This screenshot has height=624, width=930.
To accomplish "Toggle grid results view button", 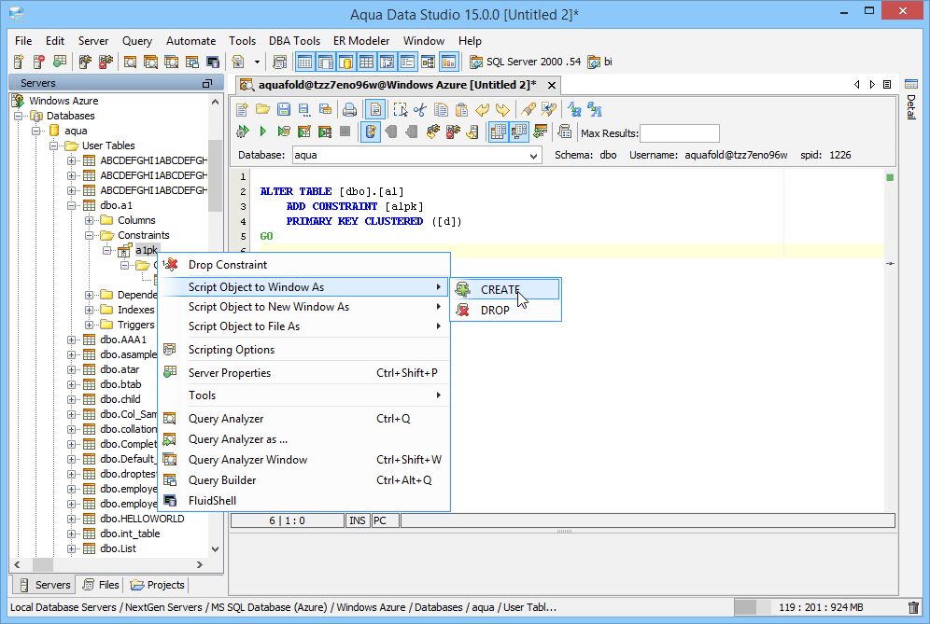I will click(499, 132).
